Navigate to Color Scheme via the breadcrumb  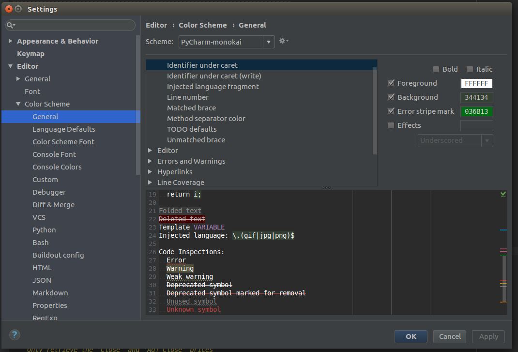coord(203,25)
